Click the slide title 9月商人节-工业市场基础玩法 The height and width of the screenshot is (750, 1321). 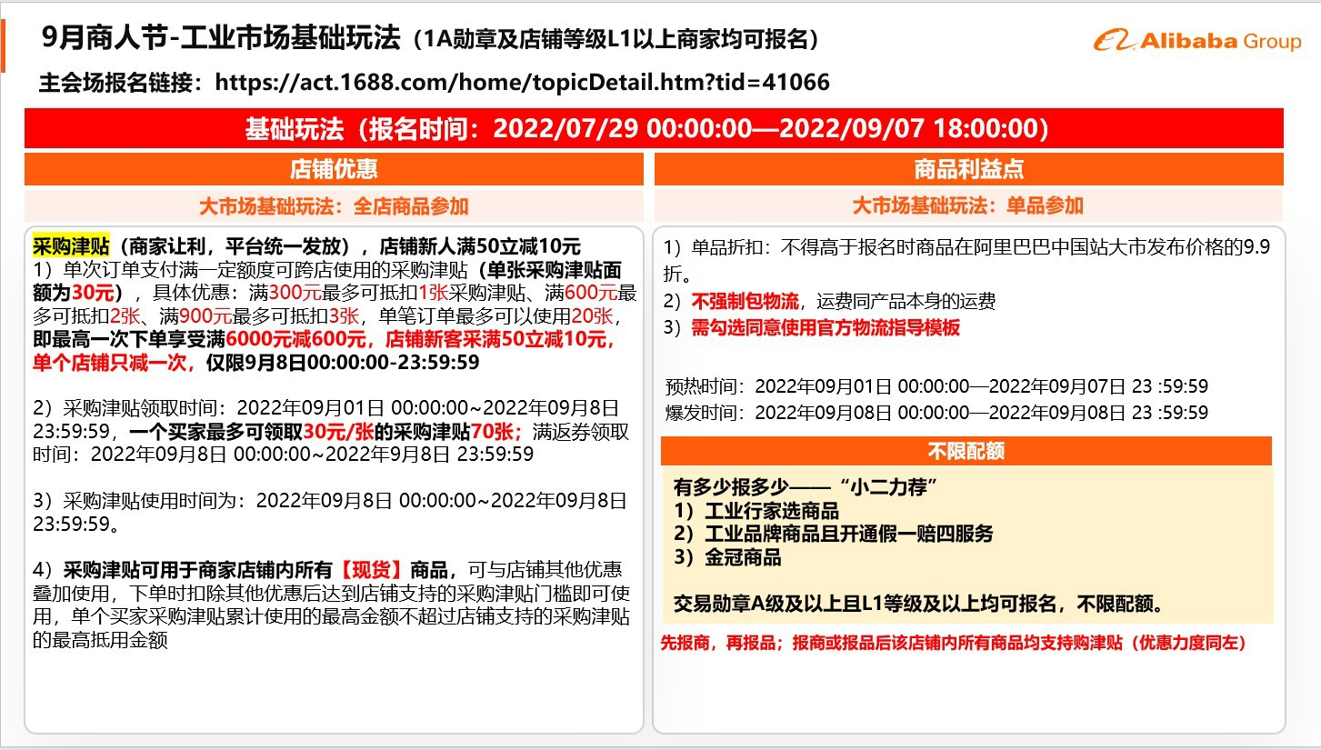coord(222,37)
